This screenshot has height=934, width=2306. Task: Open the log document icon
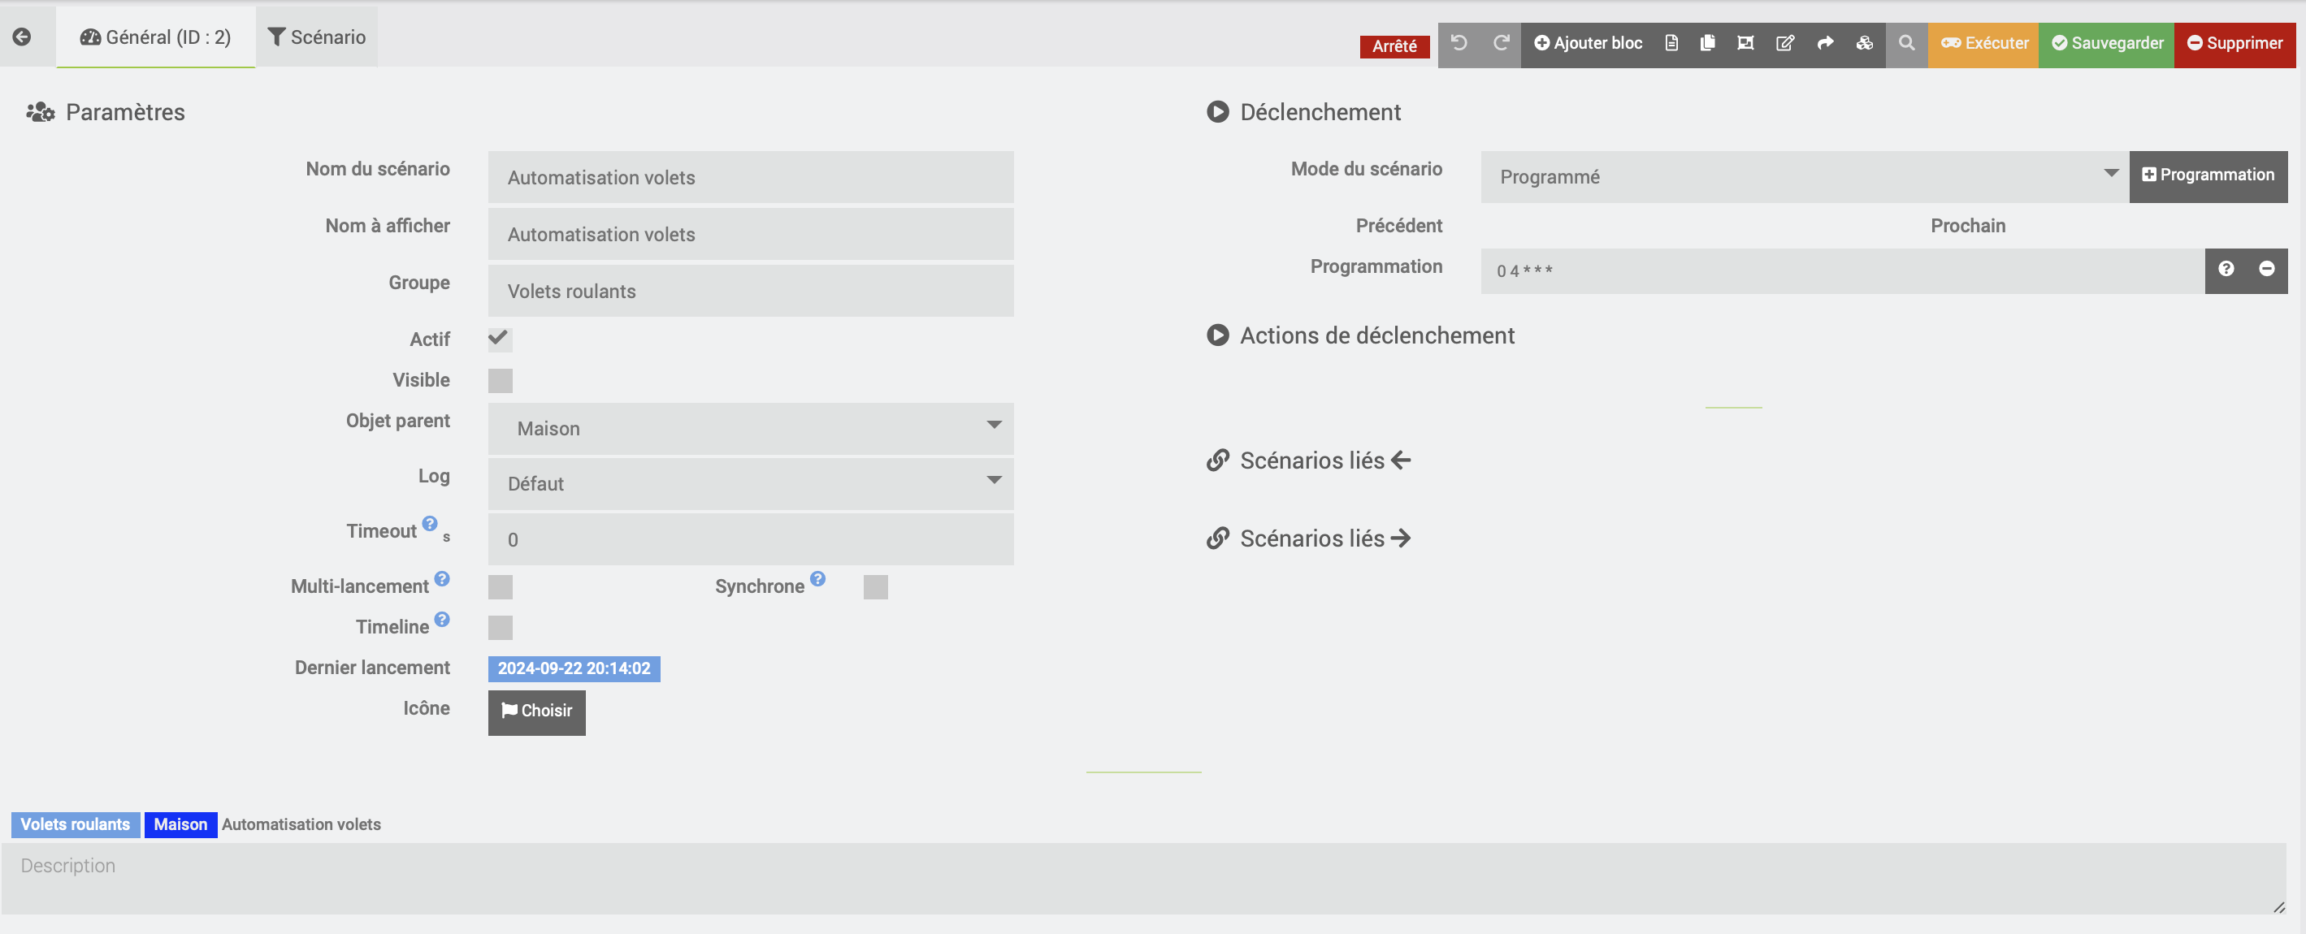coord(1671,43)
